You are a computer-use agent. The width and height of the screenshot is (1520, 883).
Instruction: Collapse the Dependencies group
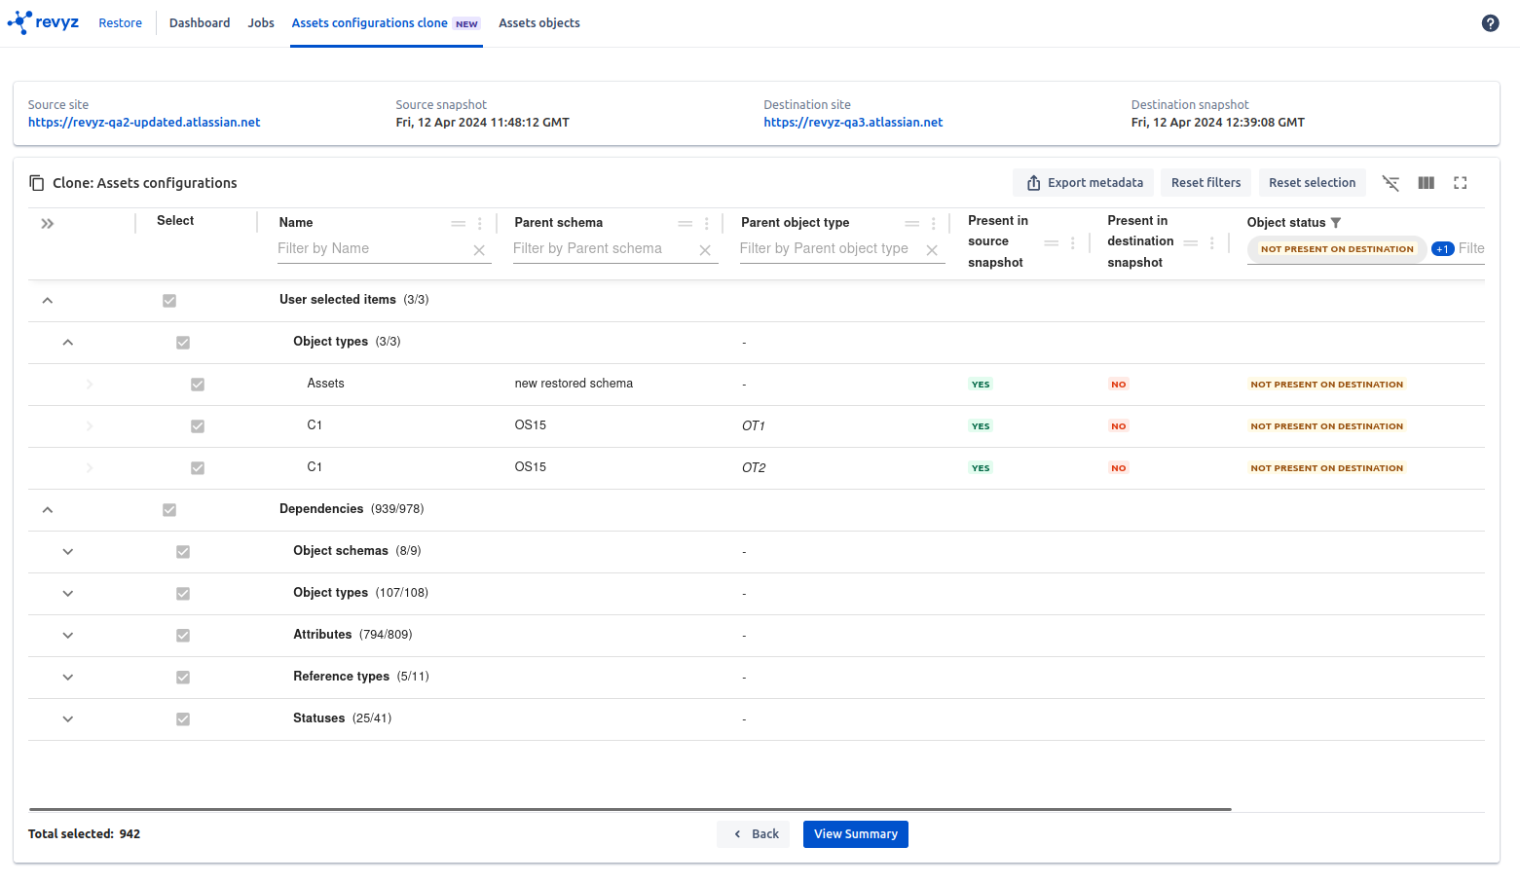[47, 510]
